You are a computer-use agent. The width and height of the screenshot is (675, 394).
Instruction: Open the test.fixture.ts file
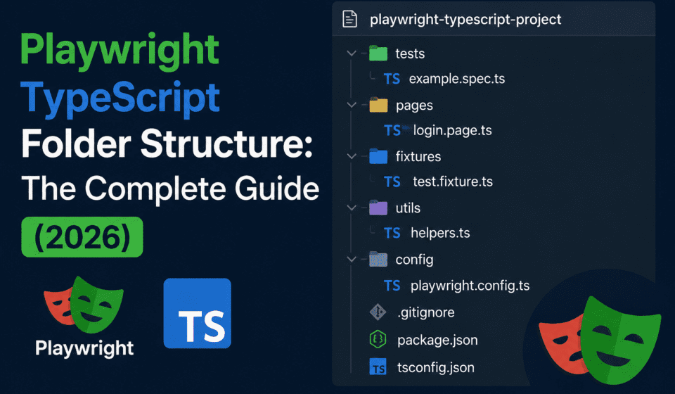point(453,182)
